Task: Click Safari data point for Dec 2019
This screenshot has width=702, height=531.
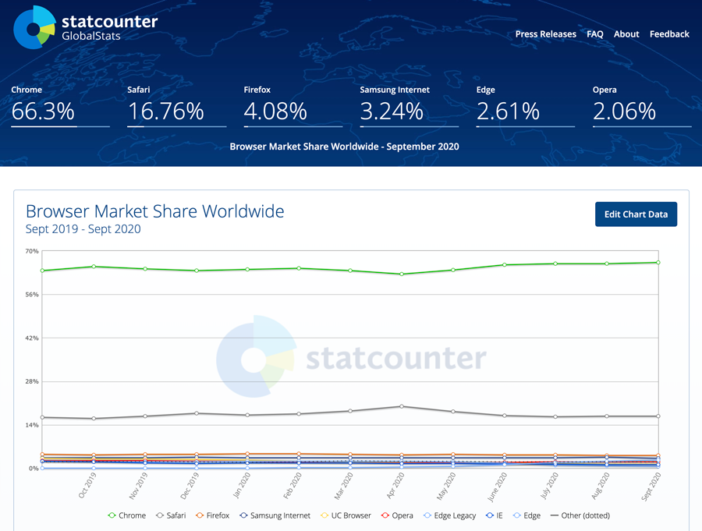Action: click(197, 413)
